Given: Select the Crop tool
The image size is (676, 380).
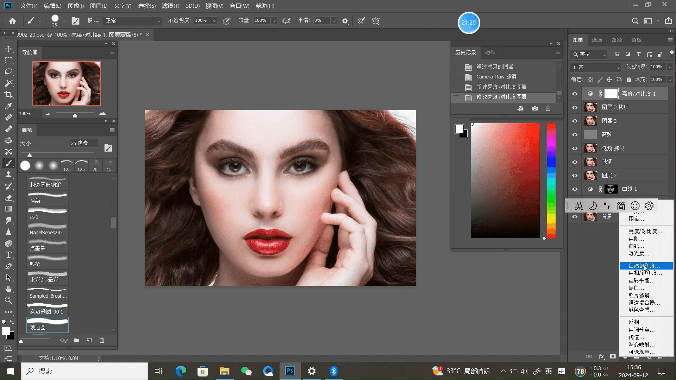Looking at the screenshot, I should point(8,95).
